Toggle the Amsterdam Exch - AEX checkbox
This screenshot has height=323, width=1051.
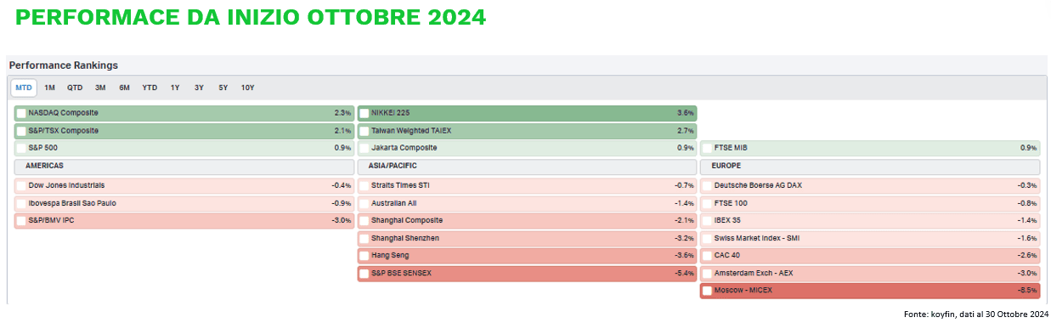coord(707,274)
